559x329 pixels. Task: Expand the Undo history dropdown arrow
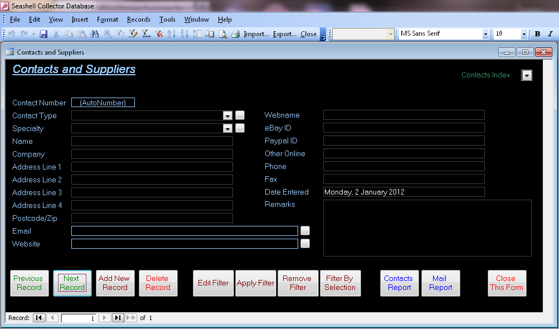pos(33,34)
